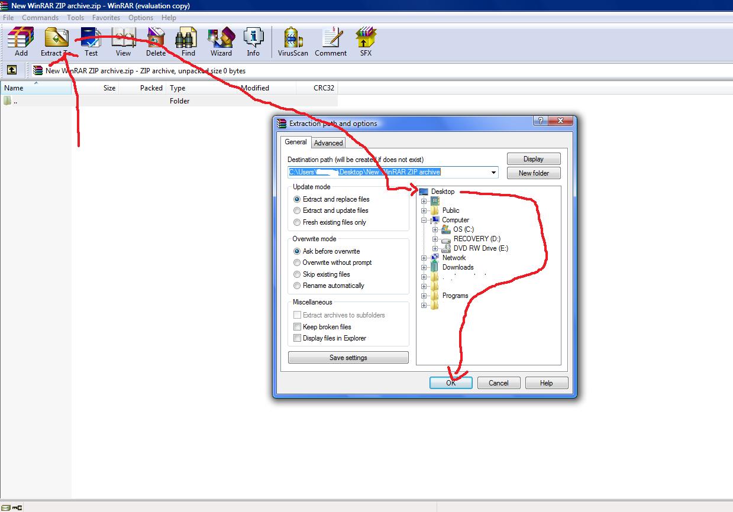Viewport: 733px width, 512px height.
Task: Select Fresh existing files only option
Action: (298, 222)
